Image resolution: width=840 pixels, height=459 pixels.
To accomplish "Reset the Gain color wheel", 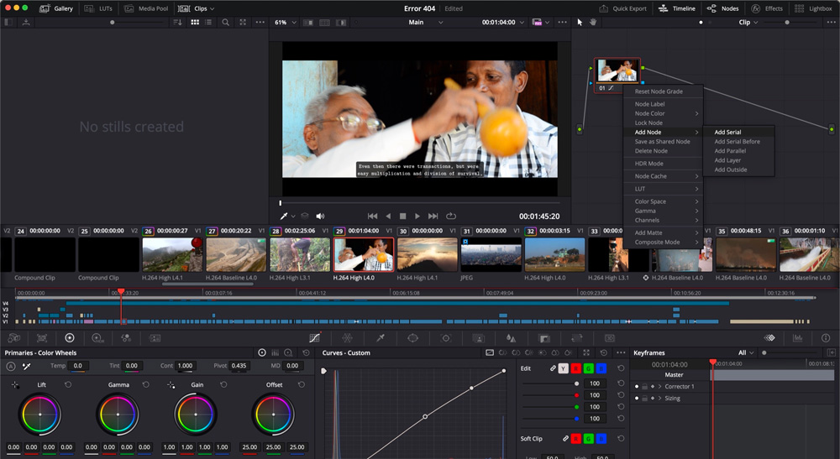I will [x=223, y=384].
